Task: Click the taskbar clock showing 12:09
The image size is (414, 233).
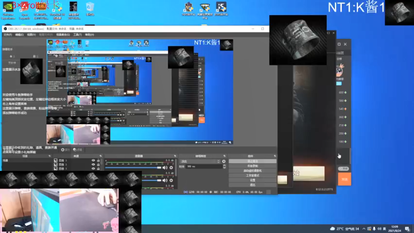Action: (x=394, y=228)
